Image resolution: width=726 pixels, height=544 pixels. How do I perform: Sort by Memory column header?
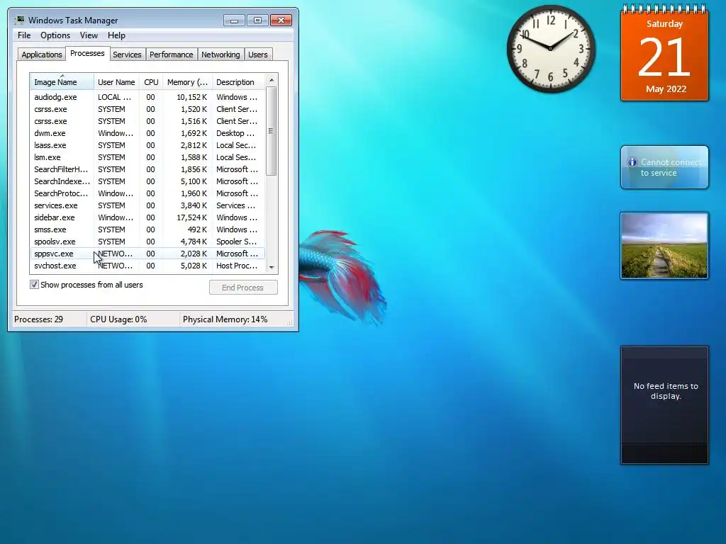[187, 82]
